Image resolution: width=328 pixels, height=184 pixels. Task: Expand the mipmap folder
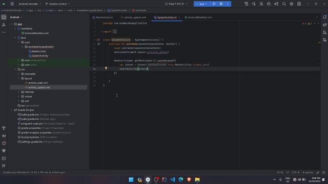[x=19, y=92]
